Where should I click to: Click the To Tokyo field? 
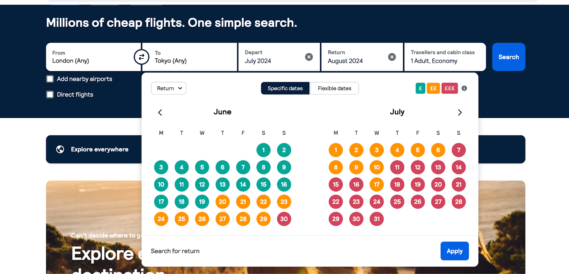tap(190, 61)
